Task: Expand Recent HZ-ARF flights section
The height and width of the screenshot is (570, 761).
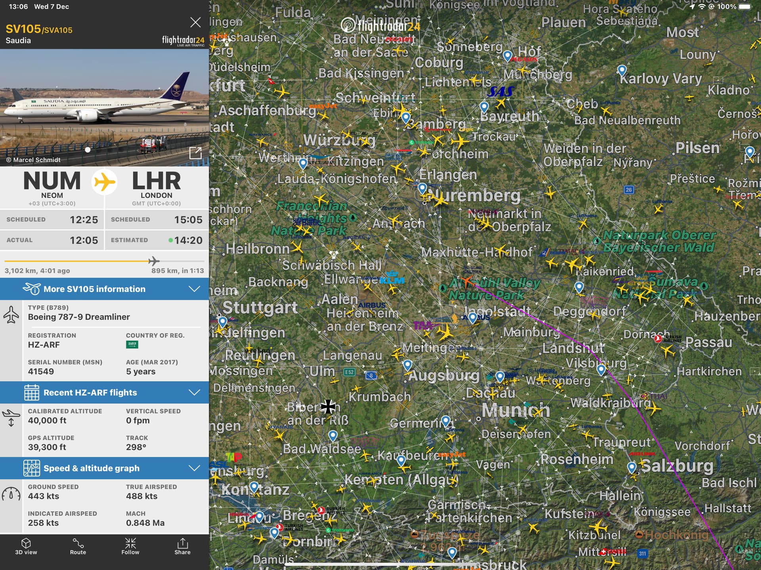Action: 104,393
